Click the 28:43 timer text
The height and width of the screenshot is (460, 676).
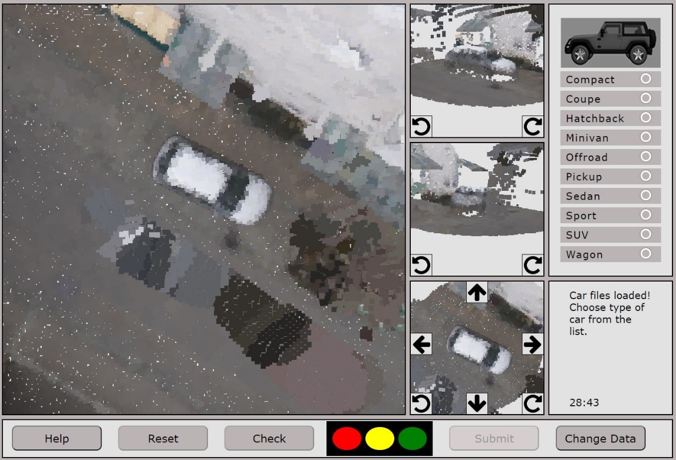(584, 402)
